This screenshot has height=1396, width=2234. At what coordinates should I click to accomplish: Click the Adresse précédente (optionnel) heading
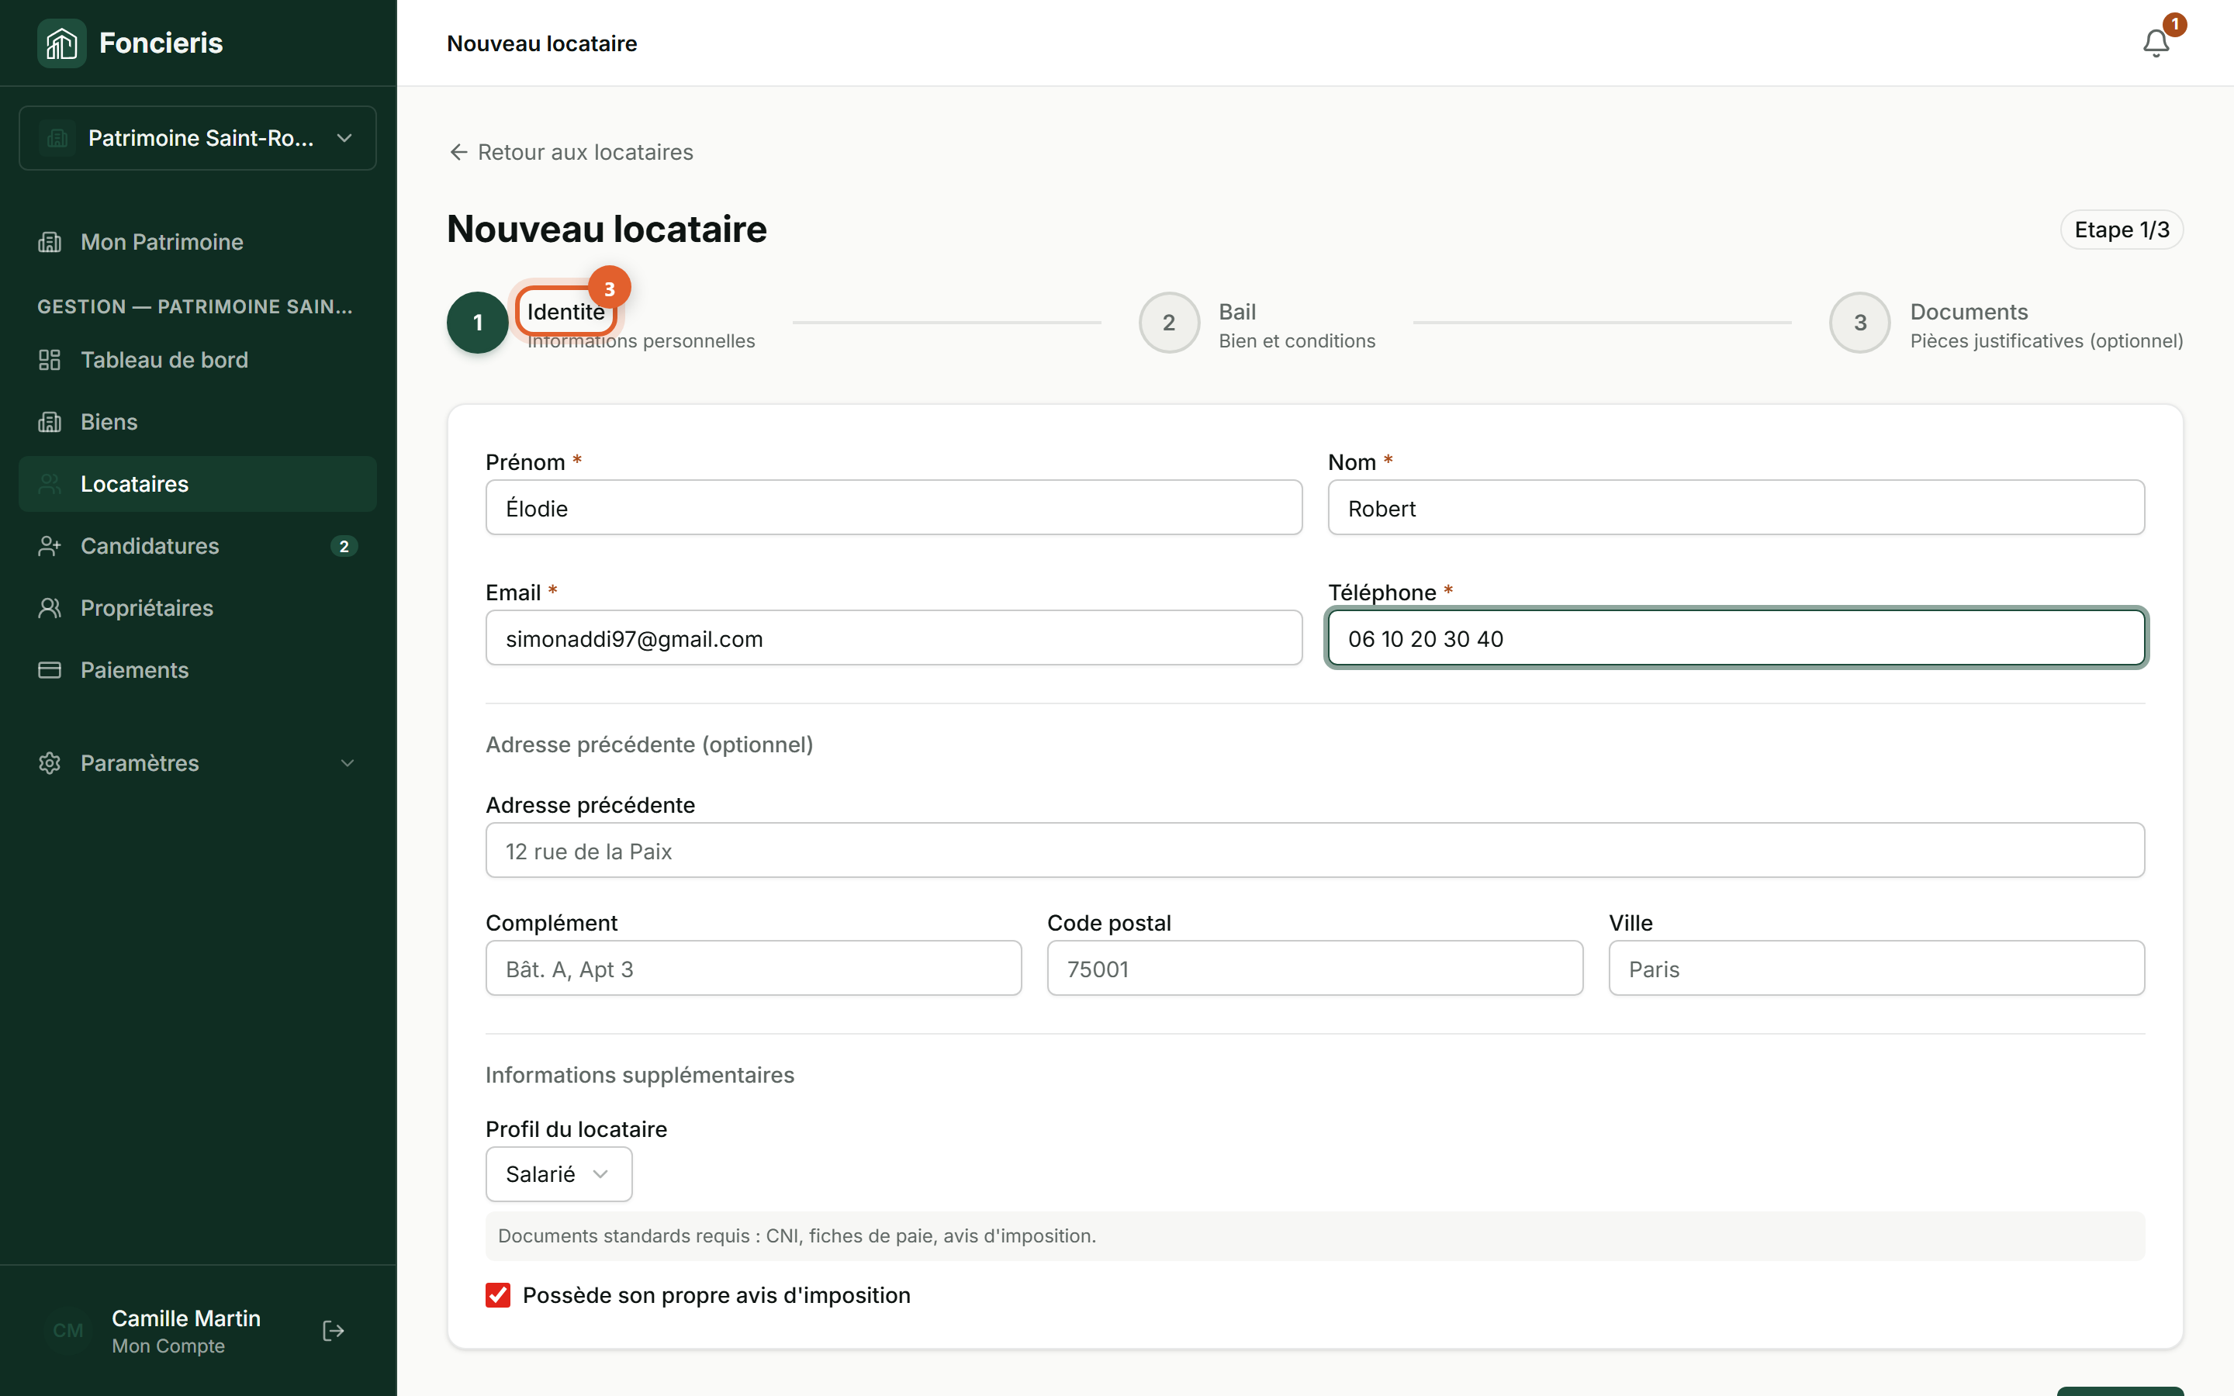pos(649,745)
